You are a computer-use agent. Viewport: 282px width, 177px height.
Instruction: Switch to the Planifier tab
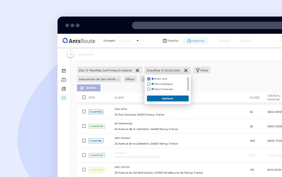[x=171, y=41]
